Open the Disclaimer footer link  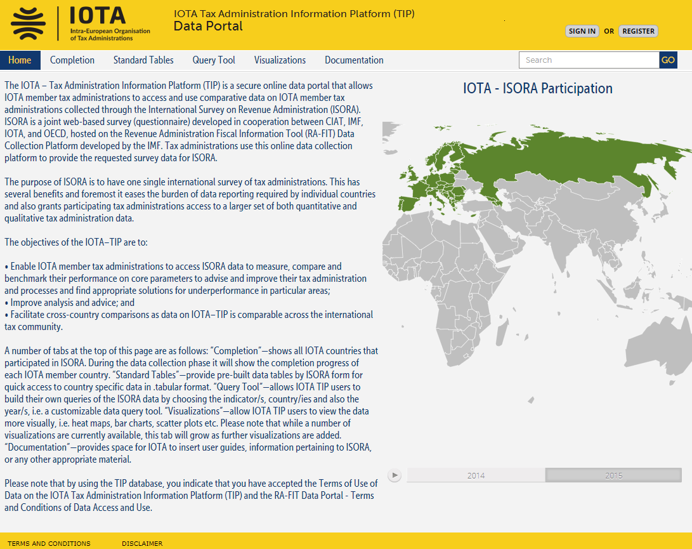pos(142,543)
